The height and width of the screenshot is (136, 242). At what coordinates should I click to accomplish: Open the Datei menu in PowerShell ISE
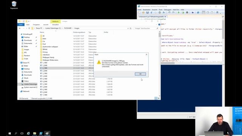point(140,10)
